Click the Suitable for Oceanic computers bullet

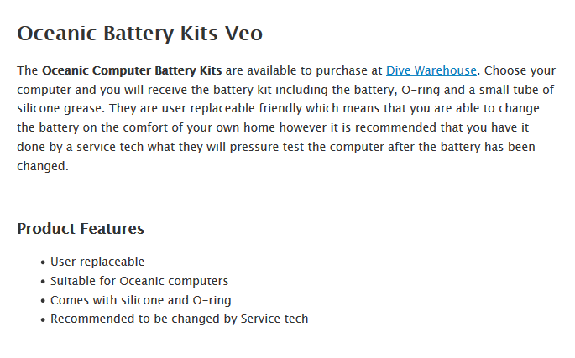coord(139,281)
